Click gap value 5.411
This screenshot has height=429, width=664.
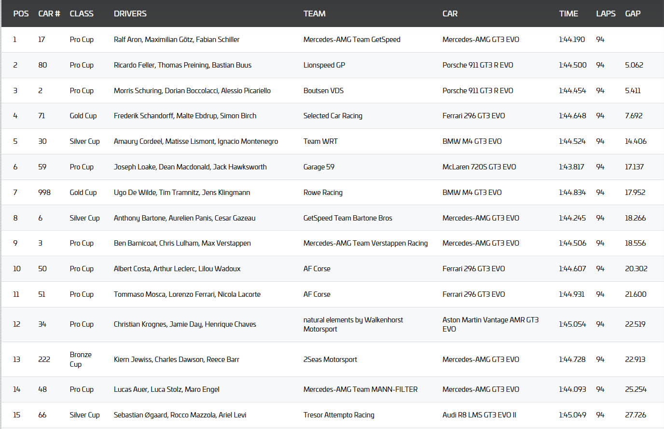(633, 91)
